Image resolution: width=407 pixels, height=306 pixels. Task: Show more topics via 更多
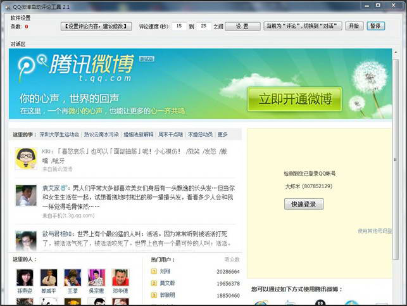click(x=222, y=134)
